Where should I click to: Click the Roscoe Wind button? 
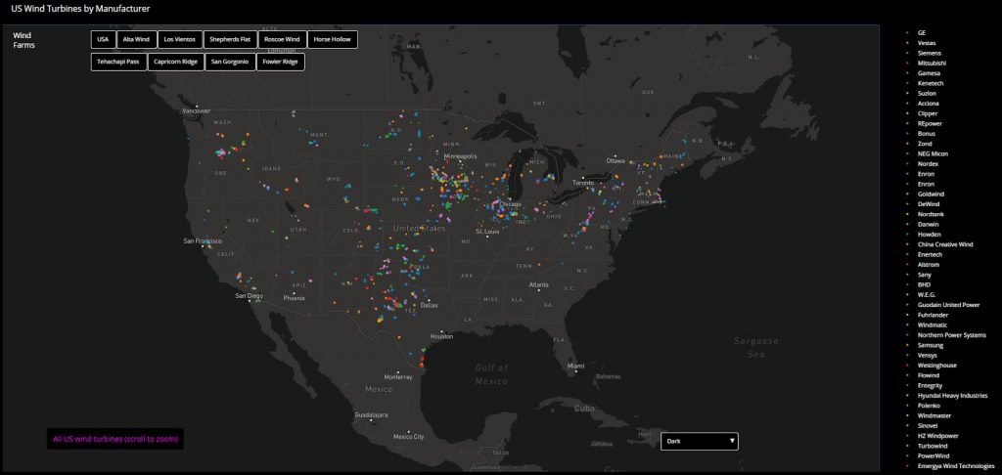(x=282, y=39)
